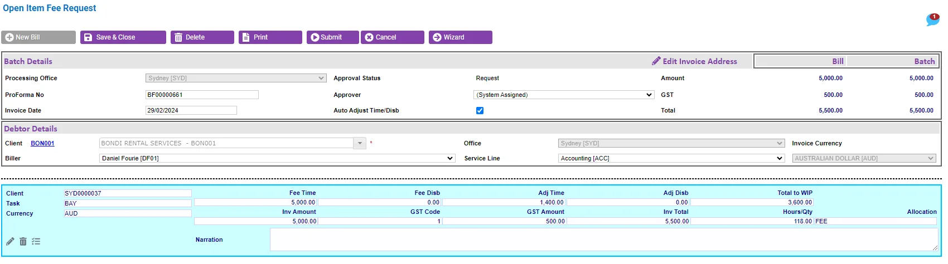Click the Edit Invoice Address pencil link
Viewport: 948px width, 264px height.
coord(694,61)
